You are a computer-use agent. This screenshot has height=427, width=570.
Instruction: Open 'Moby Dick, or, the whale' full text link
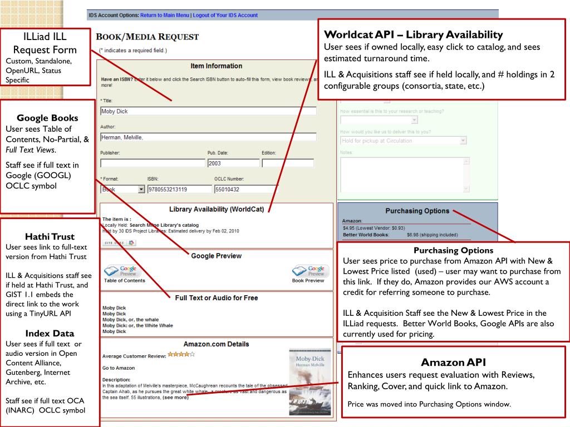point(130,320)
